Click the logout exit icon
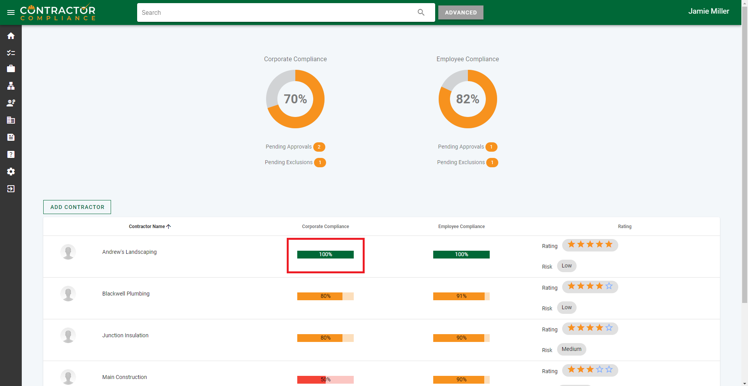The width and height of the screenshot is (748, 386). (11, 189)
